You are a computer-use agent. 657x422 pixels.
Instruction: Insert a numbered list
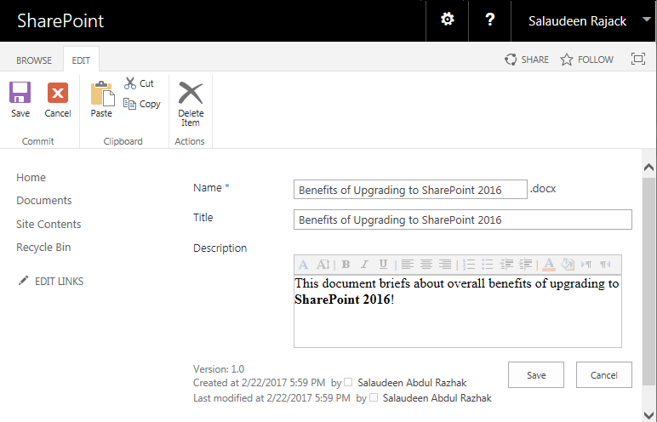pyautogui.click(x=468, y=265)
